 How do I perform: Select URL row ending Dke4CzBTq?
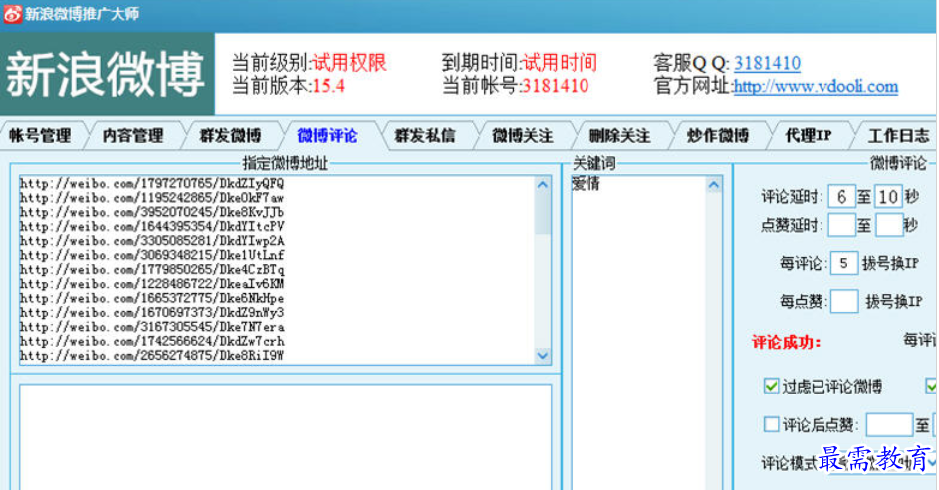point(151,270)
